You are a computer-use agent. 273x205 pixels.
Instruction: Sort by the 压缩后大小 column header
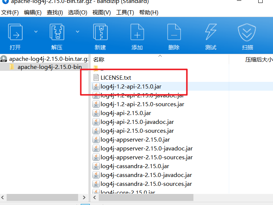259,60
